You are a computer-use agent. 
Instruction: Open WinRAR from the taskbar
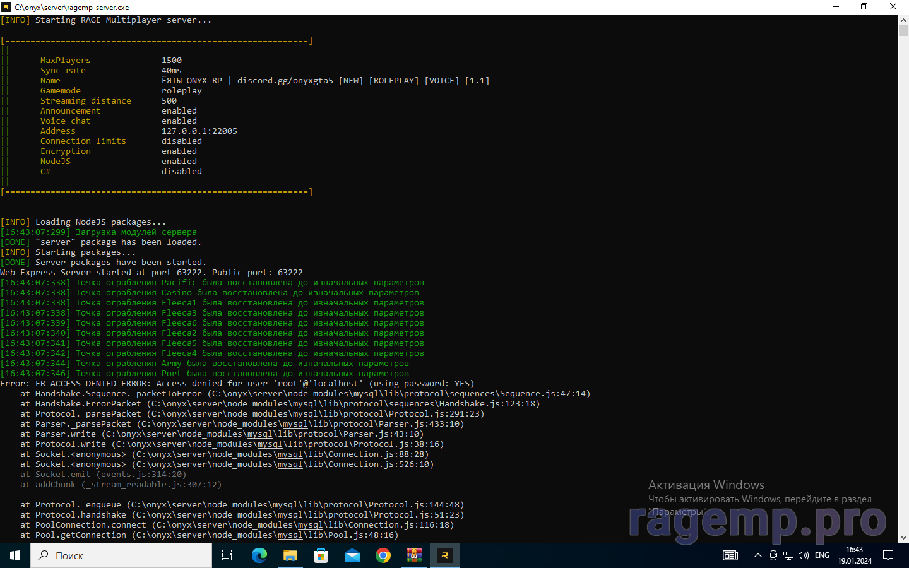(x=413, y=555)
